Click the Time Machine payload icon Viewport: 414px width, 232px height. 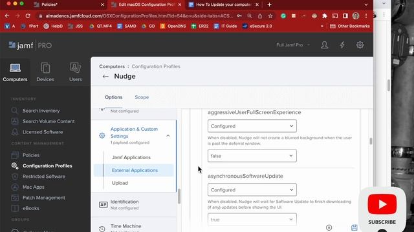click(x=102, y=229)
